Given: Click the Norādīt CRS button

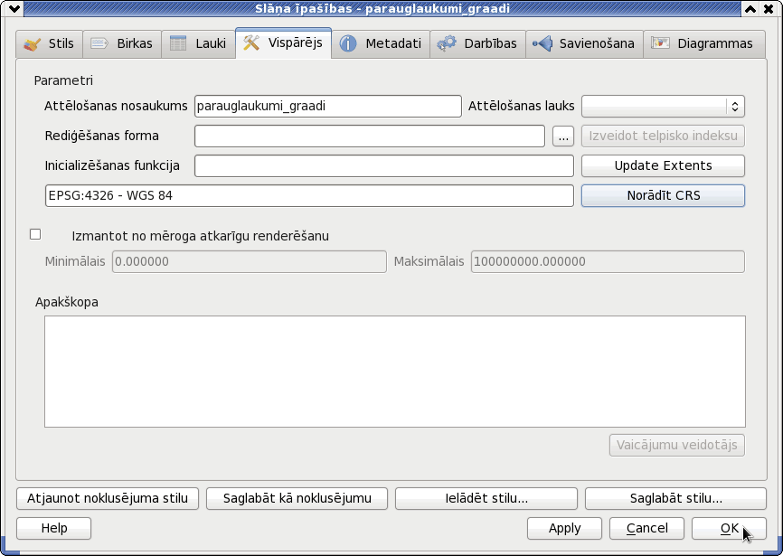Looking at the screenshot, I should (x=663, y=195).
